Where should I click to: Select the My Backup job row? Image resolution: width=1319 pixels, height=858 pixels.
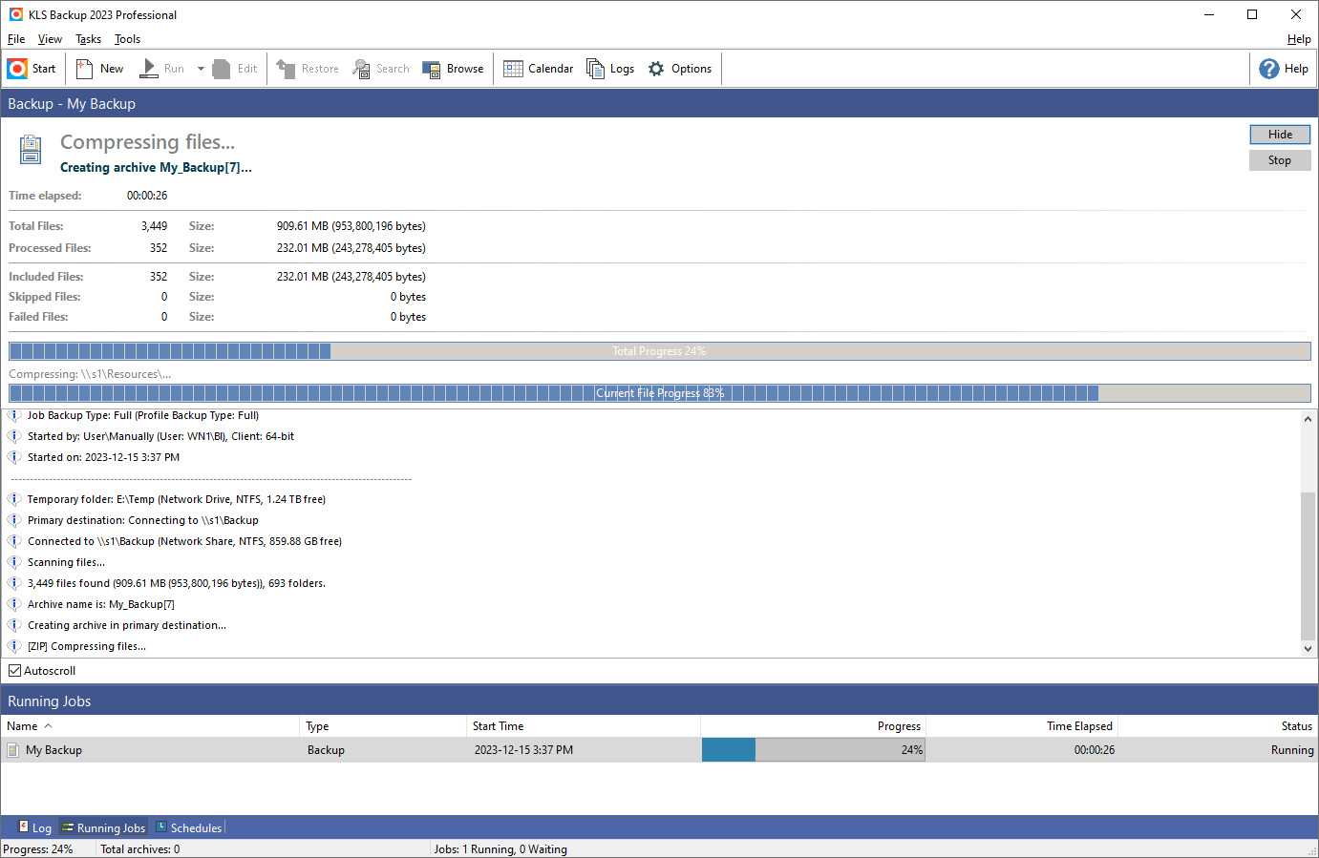pyautogui.click(x=659, y=750)
